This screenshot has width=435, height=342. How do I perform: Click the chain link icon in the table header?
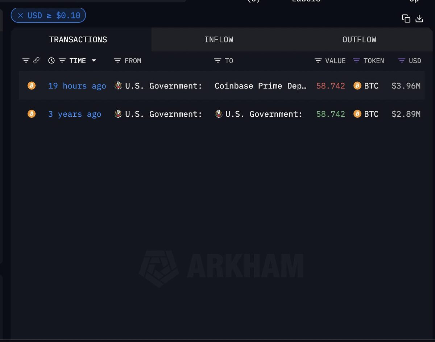36,61
